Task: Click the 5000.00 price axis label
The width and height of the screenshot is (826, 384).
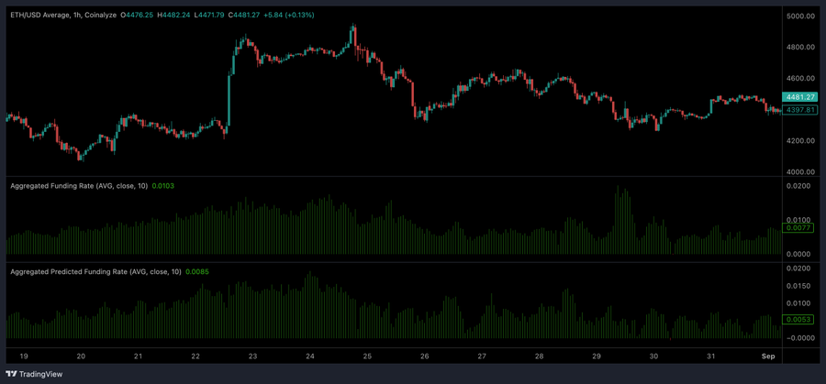Action: 800,16
